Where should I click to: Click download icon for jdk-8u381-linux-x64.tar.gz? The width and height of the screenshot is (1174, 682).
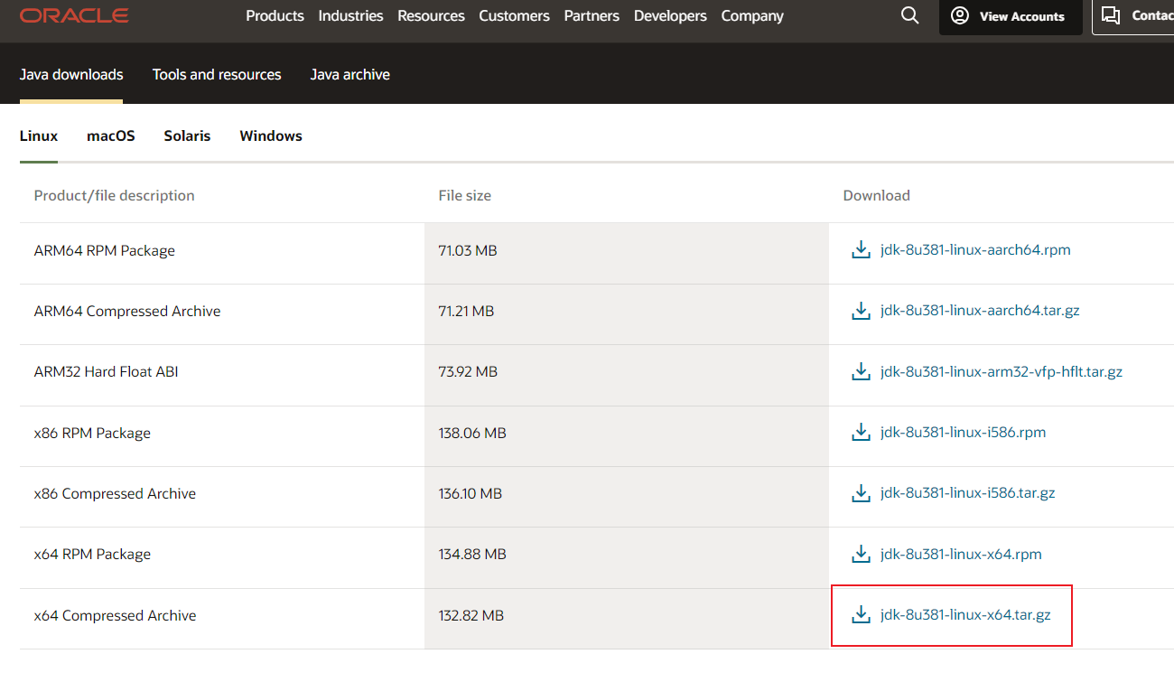[x=862, y=615]
